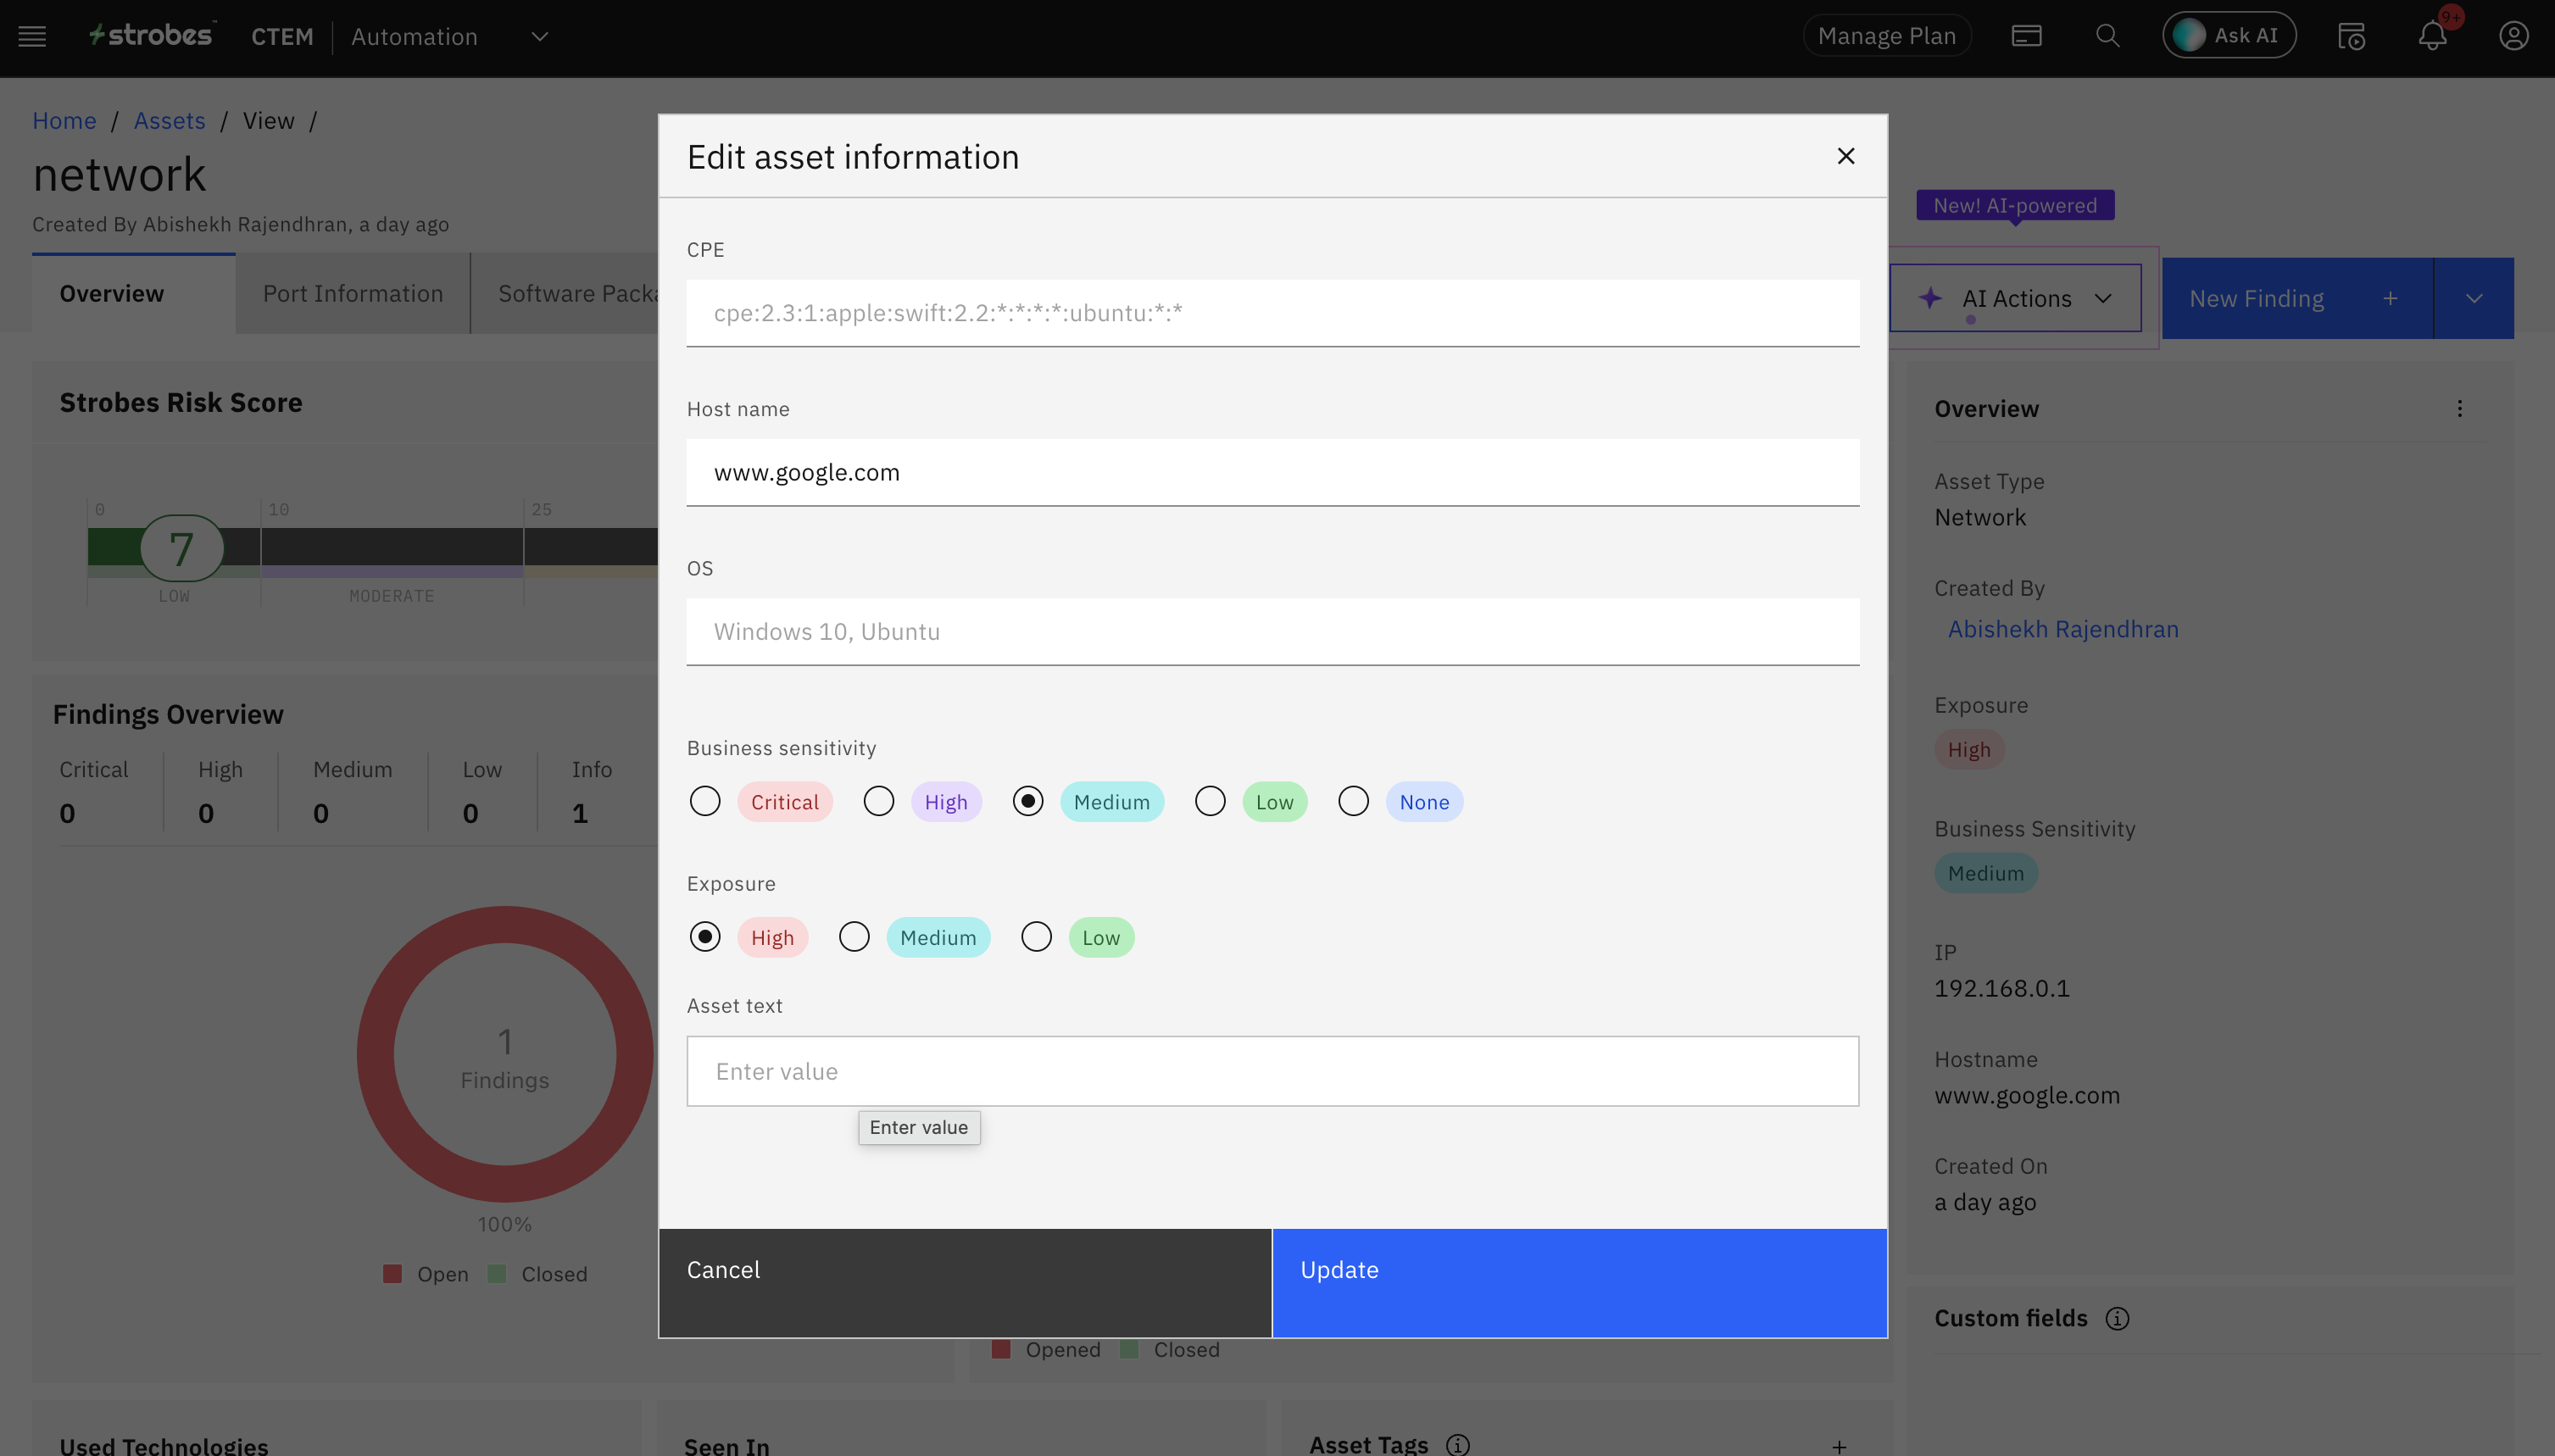The width and height of the screenshot is (2555, 1456).
Task: Expand New Finding split-button arrow
Action: (2473, 298)
